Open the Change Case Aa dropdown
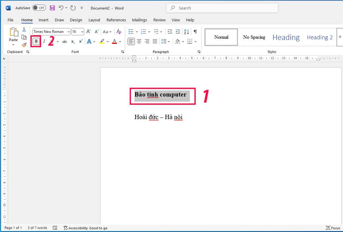 [x=107, y=32]
